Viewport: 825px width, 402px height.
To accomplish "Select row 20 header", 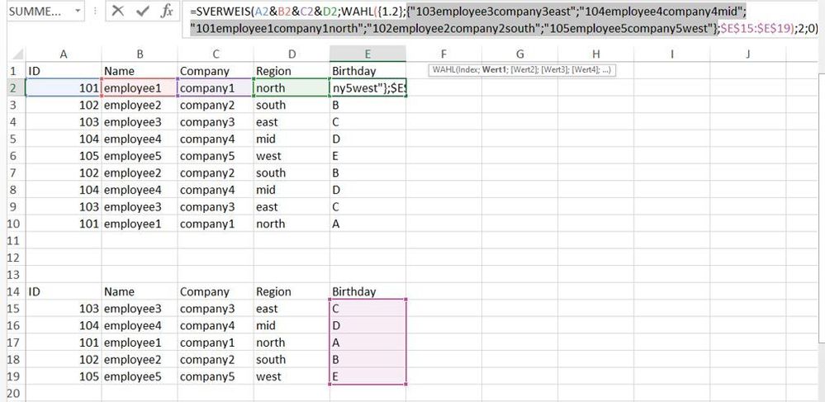I will tap(15, 394).
